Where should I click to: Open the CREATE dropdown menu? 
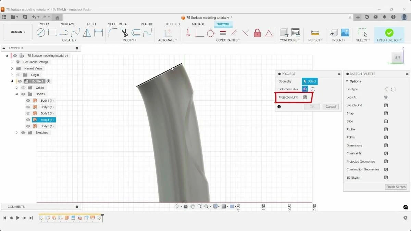[x=70, y=40]
